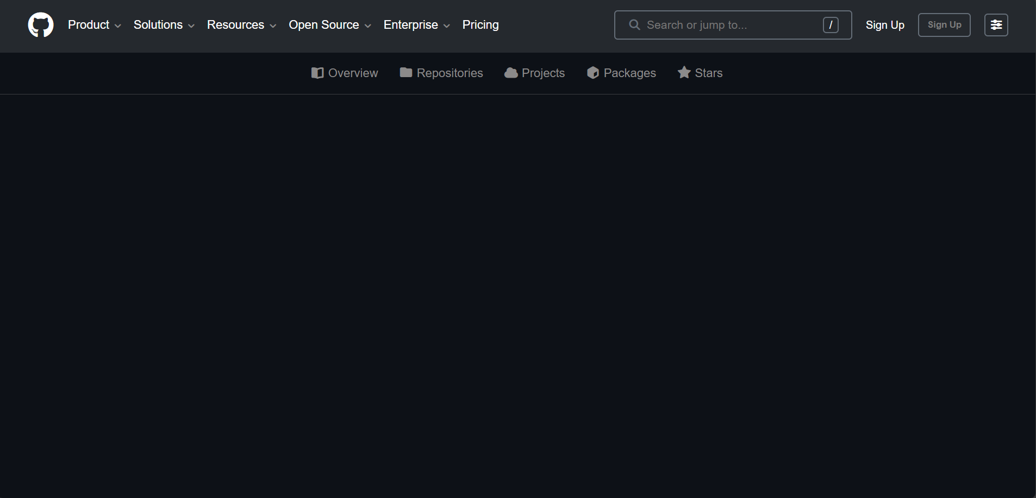Viewport: 1036px width, 498px height.
Task: Open the Pricing page
Action: click(x=480, y=24)
